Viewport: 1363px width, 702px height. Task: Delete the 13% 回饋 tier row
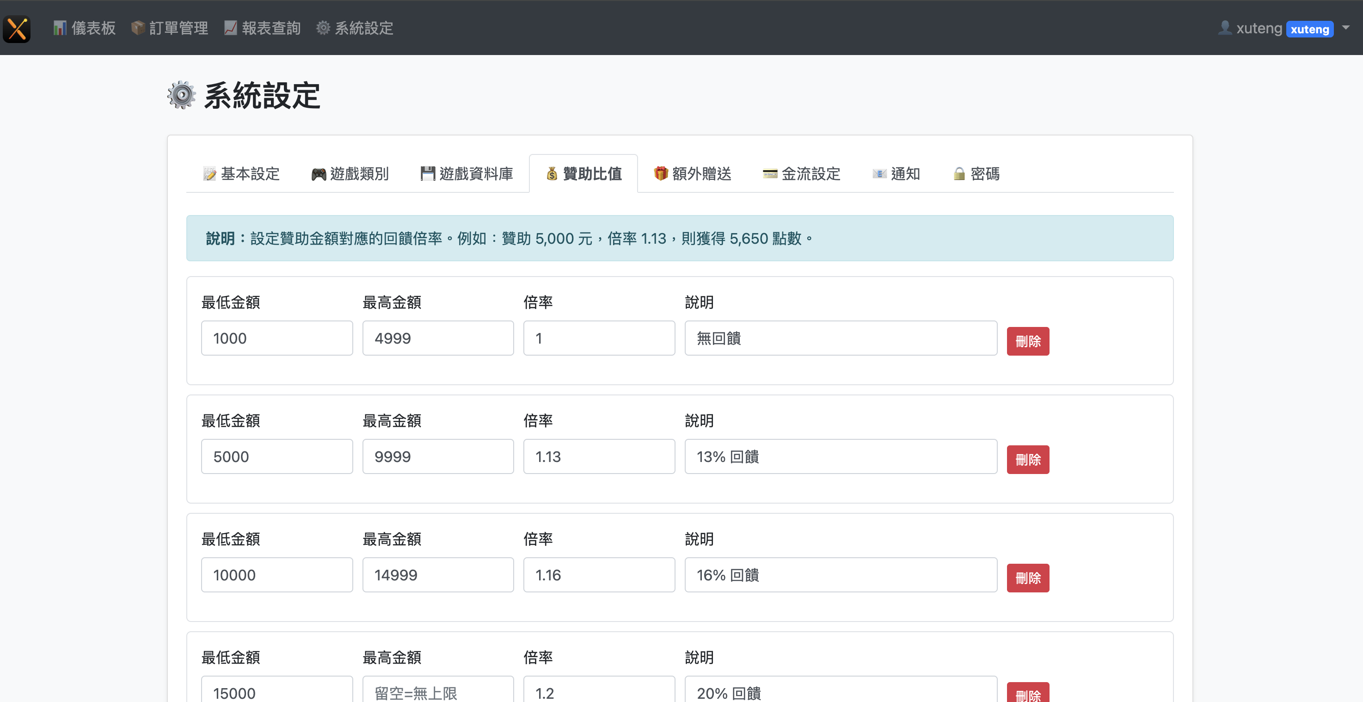1027,460
